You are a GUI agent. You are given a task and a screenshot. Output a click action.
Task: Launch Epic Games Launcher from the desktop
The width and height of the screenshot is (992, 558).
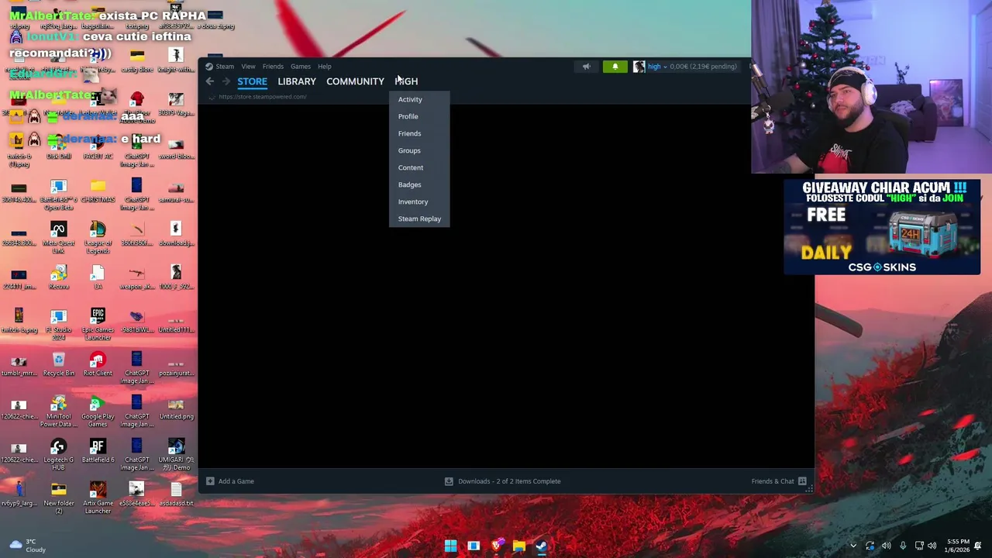click(x=98, y=325)
